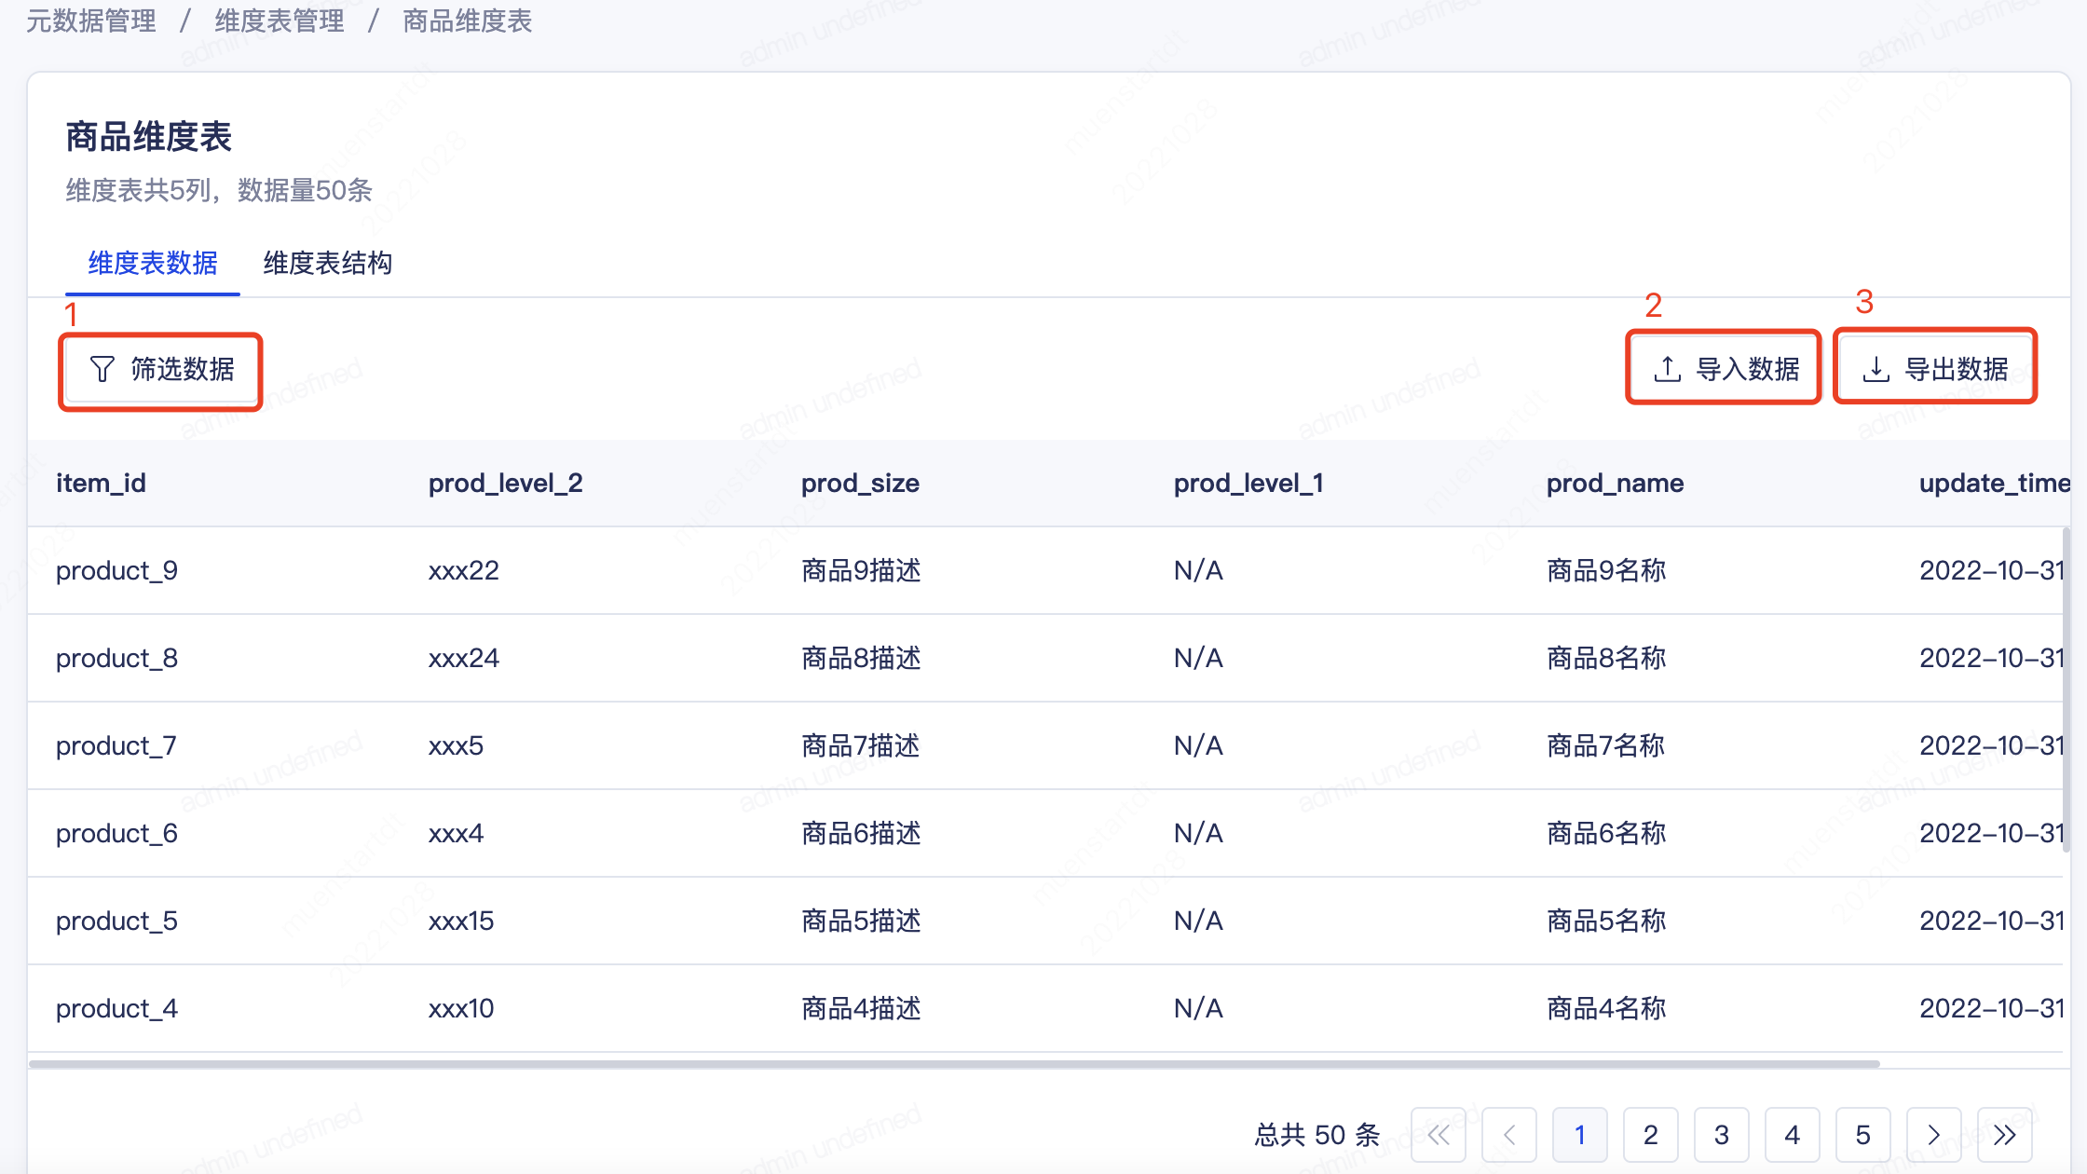Open 元数据管理 breadcrumb link
2087x1174 pixels.
tap(91, 20)
